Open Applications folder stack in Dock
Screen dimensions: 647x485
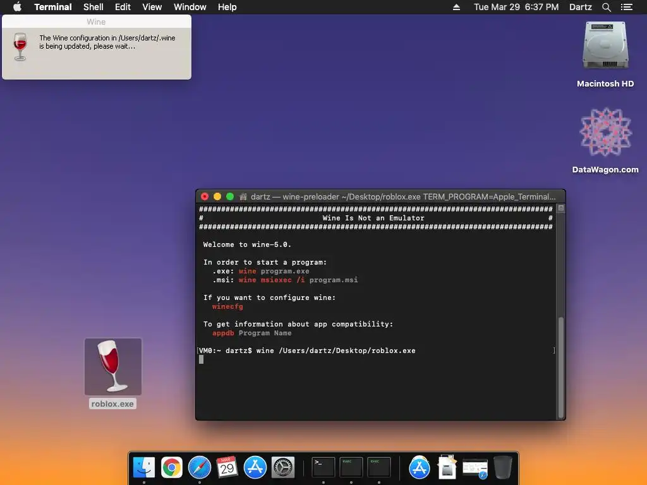click(420, 467)
